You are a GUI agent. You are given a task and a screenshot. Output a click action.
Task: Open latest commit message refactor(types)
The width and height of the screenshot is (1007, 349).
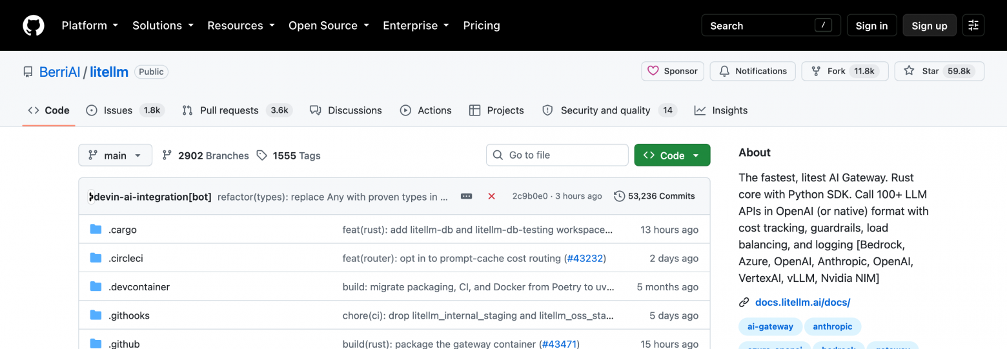pyautogui.click(x=332, y=197)
